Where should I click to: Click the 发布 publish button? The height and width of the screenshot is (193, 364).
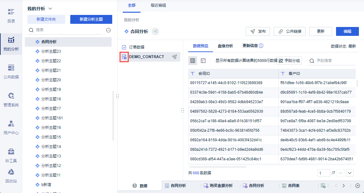coord(258,31)
